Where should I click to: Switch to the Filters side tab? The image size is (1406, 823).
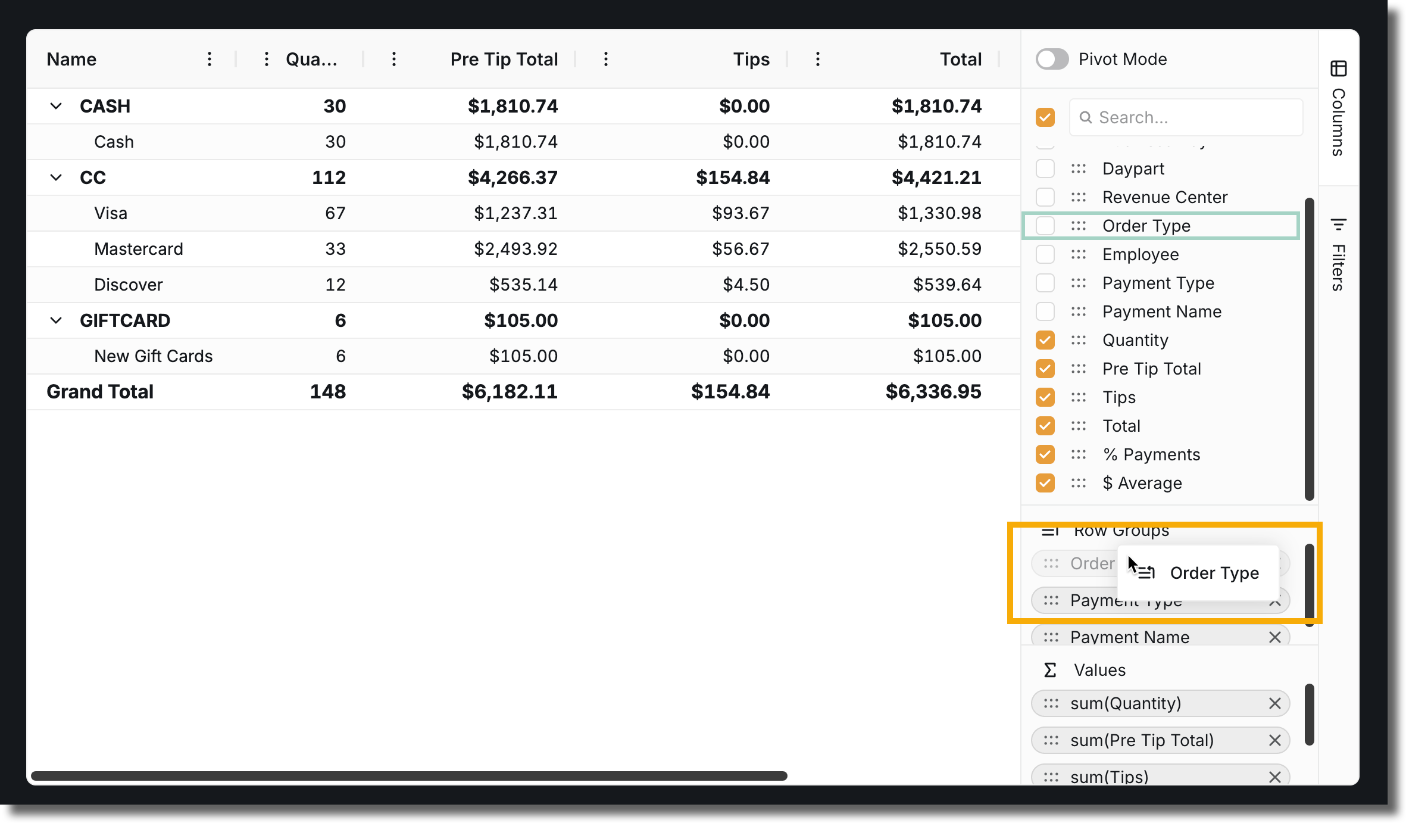tap(1338, 254)
